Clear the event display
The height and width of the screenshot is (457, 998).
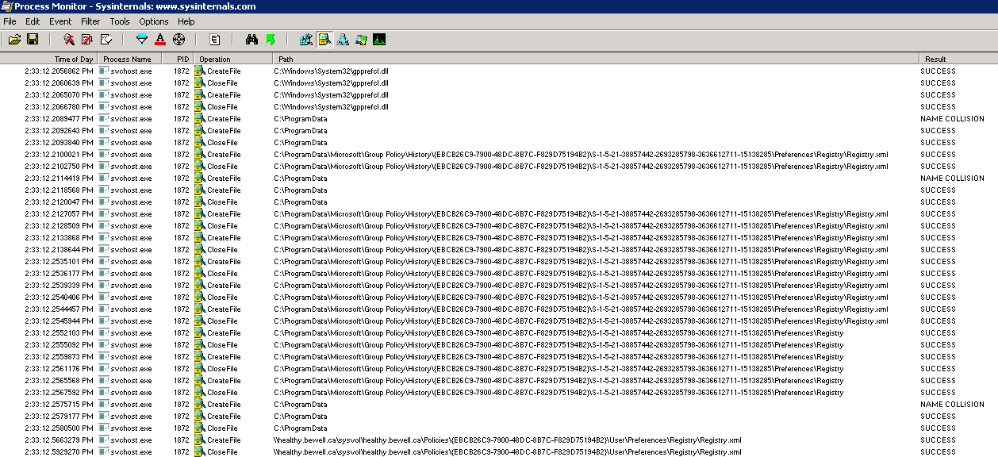point(106,39)
